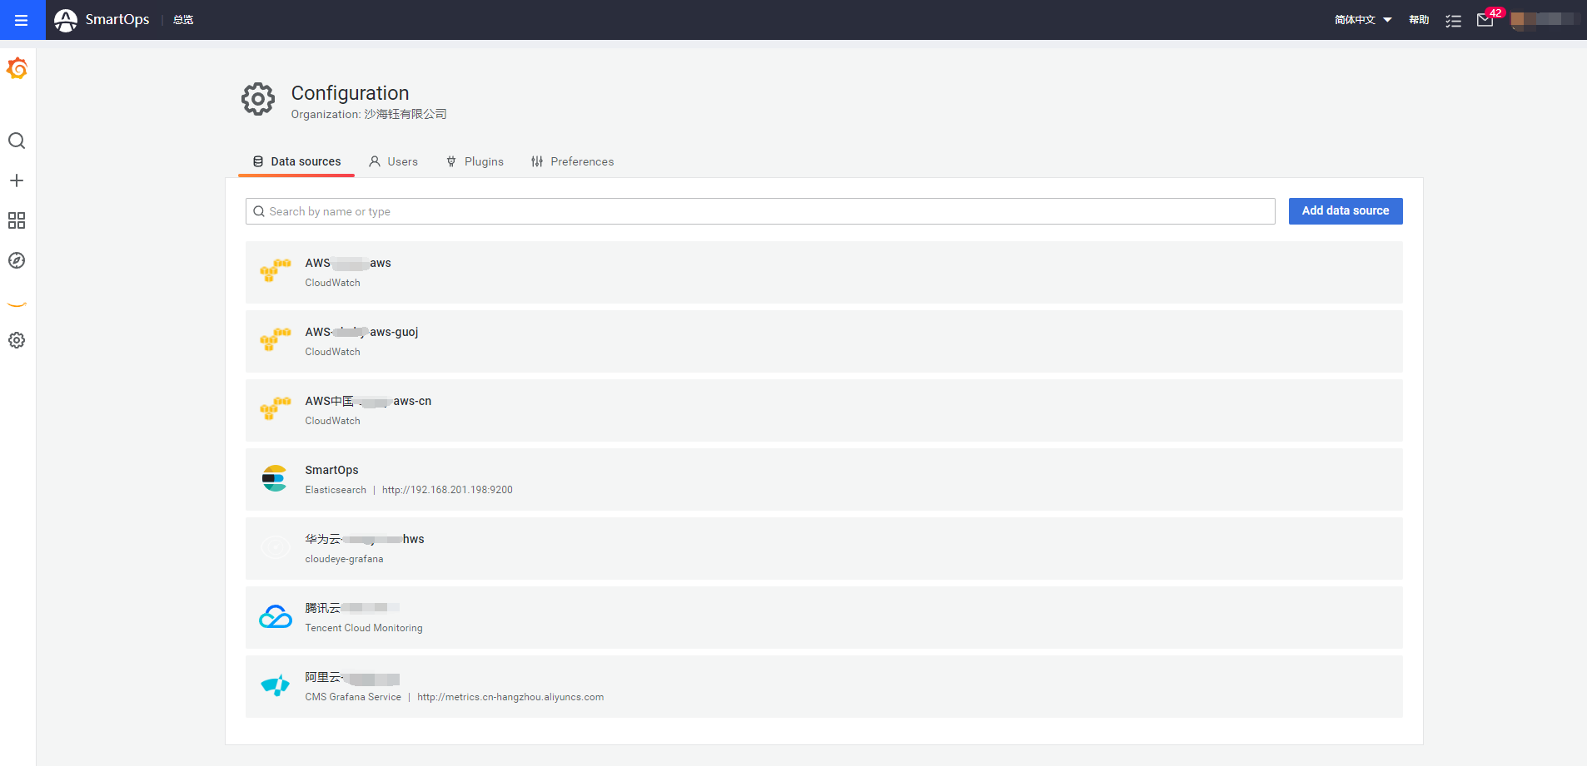Click the Organization name subtitle

[x=369, y=114]
